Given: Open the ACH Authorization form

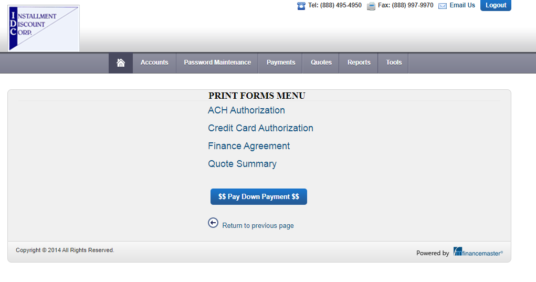Looking at the screenshot, I should pyautogui.click(x=246, y=110).
